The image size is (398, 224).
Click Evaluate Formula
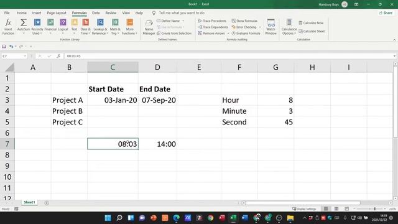[x=246, y=33]
